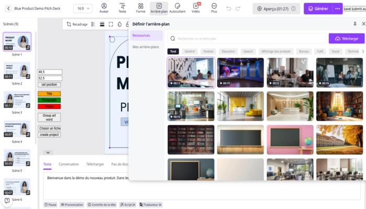Click the Group art word button
Image resolution: width=366 pixels, height=209 pixels.
[49, 118]
